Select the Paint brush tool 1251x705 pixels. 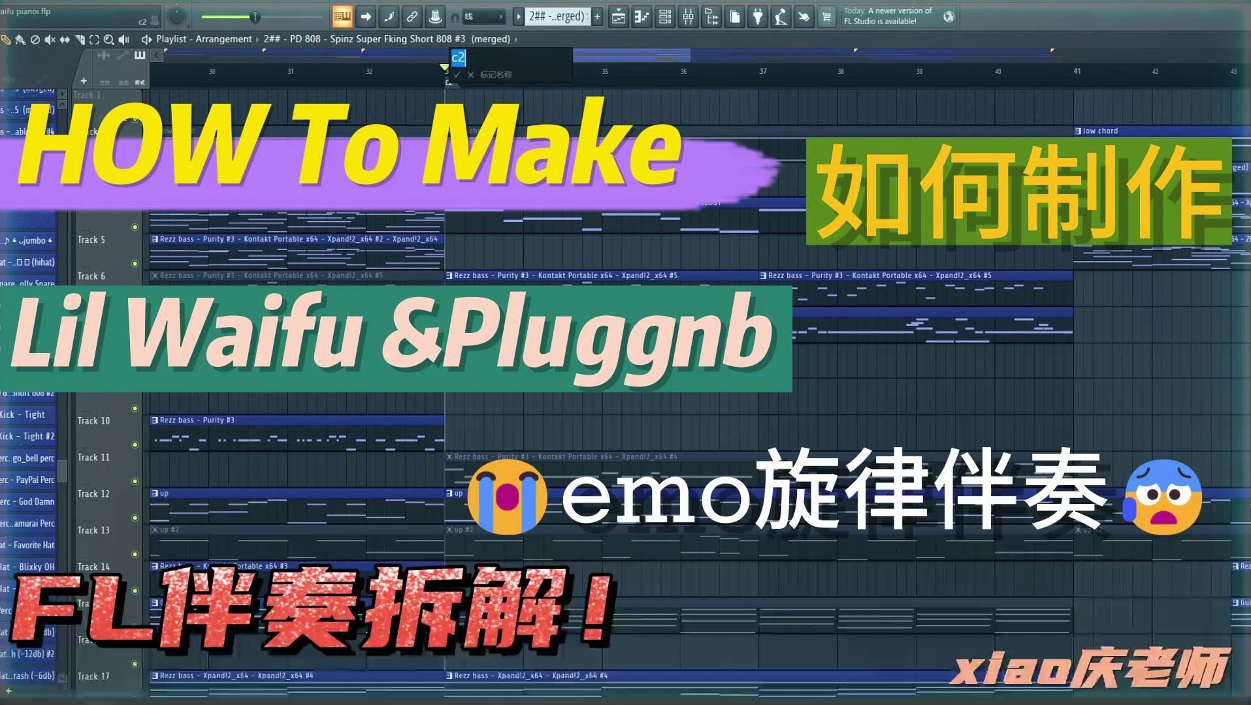(x=20, y=40)
